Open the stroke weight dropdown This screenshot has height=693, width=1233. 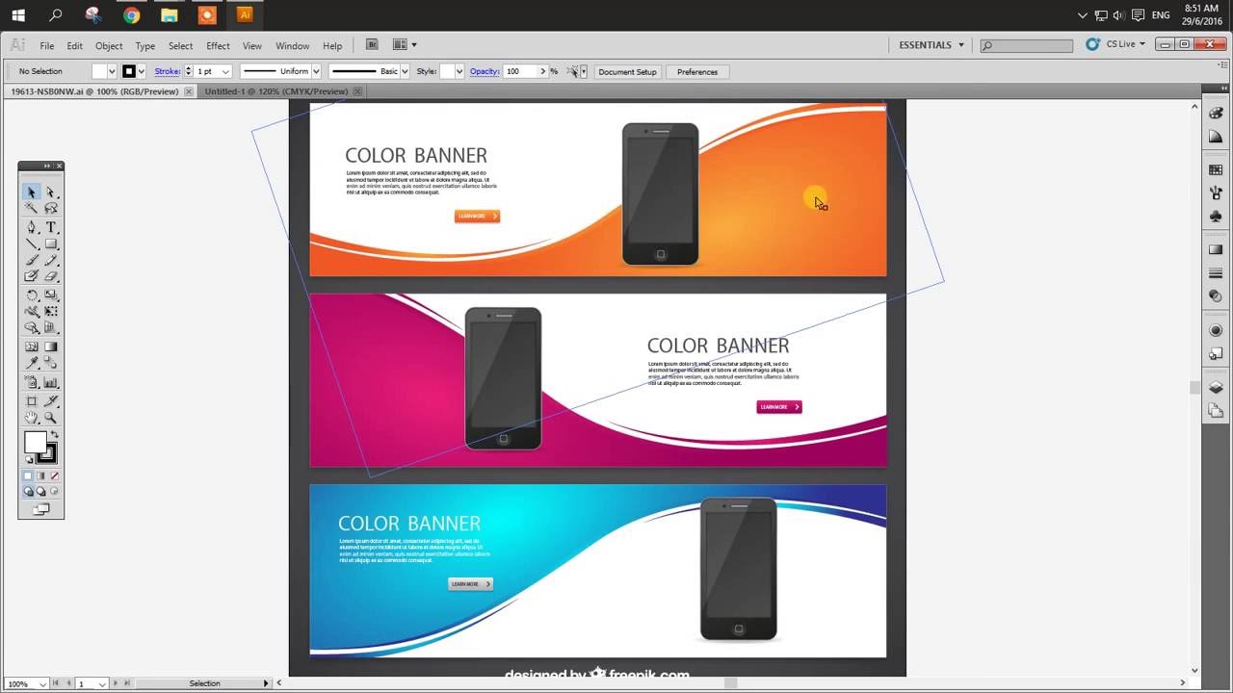pyautogui.click(x=223, y=71)
